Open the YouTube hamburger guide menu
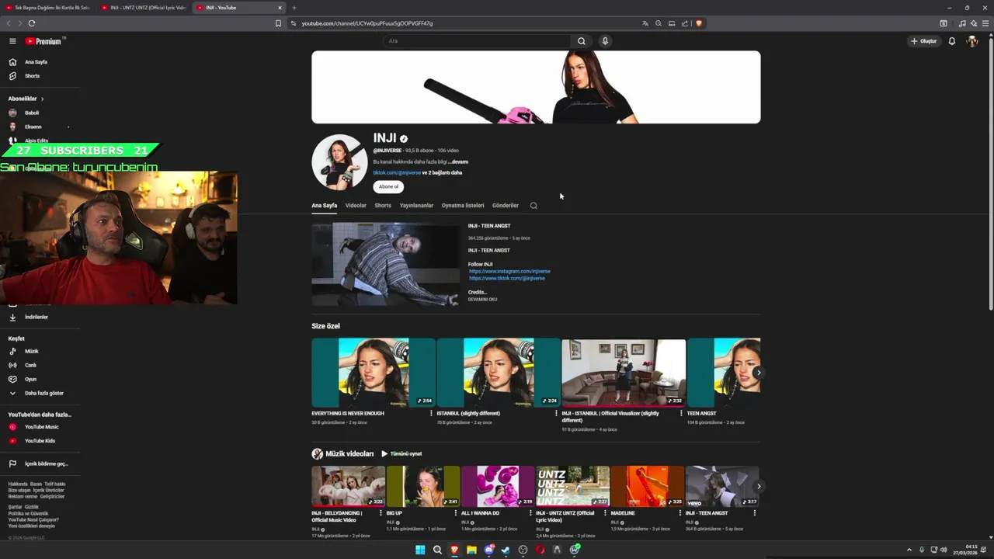 [12, 41]
